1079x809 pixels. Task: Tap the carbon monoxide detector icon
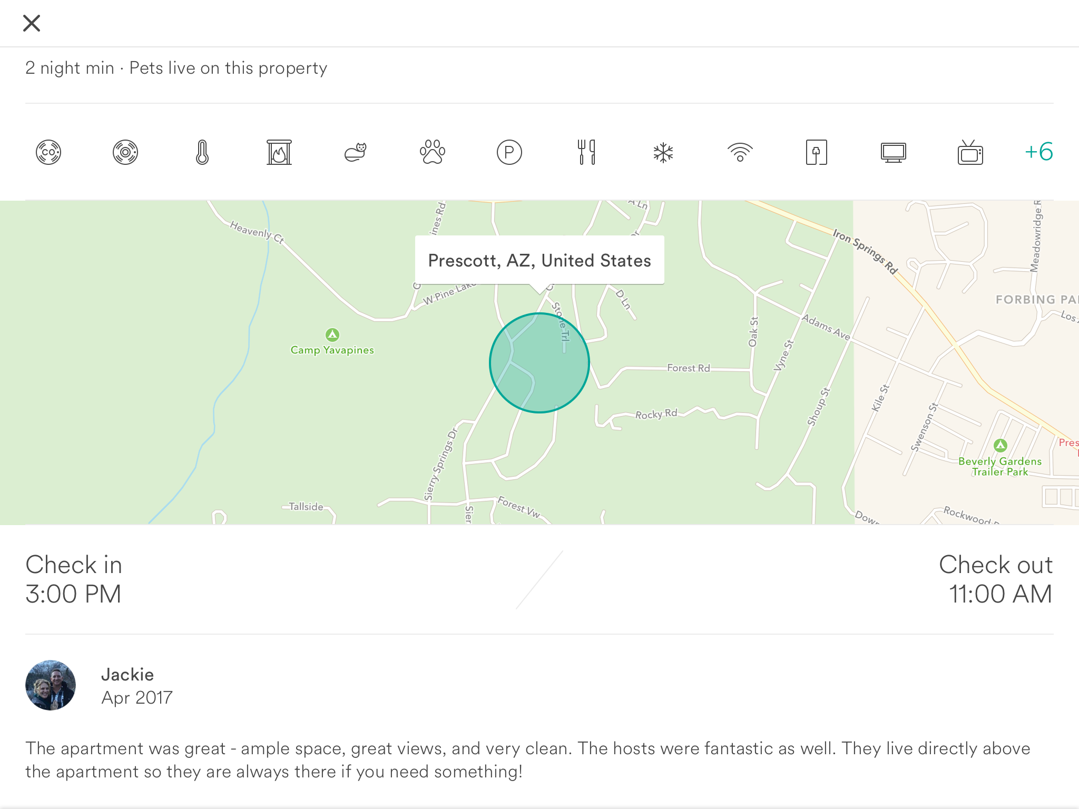tap(48, 153)
